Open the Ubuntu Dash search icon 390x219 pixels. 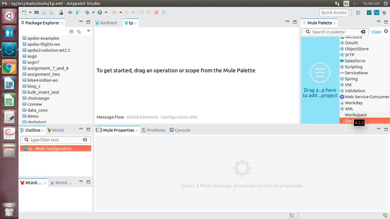9,16
